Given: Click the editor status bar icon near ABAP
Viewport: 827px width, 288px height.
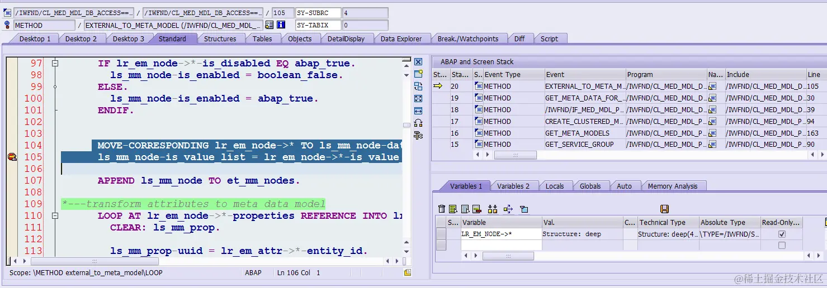Looking at the screenshot, I should [408, 273].
